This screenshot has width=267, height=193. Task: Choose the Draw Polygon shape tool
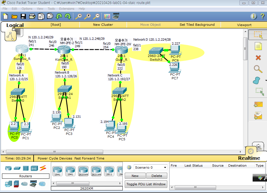[256, 80]
